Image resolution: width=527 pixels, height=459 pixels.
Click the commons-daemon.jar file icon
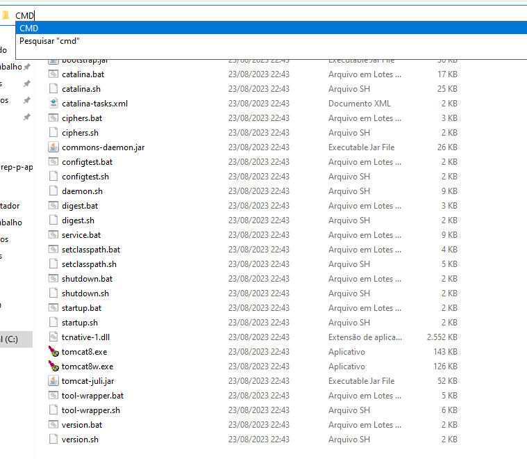(53, 147)
